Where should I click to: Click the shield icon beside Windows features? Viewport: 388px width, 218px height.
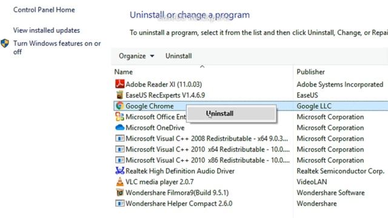pos(5,44)
